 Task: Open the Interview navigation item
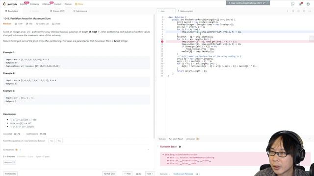[46, 4]
